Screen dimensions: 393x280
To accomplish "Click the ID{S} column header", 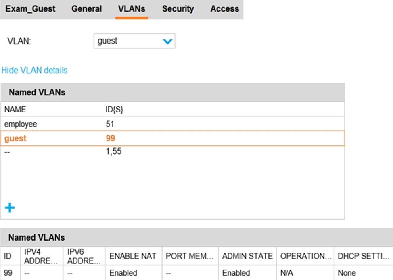I will 114,109.
